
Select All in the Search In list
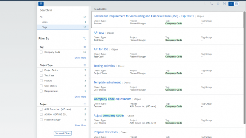41,16
